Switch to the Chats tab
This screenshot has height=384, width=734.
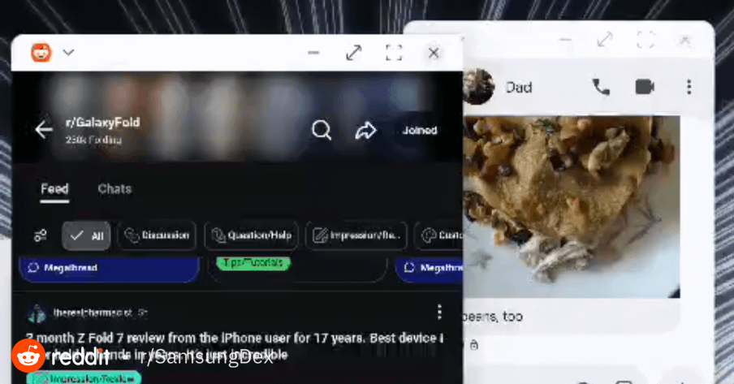114,188
